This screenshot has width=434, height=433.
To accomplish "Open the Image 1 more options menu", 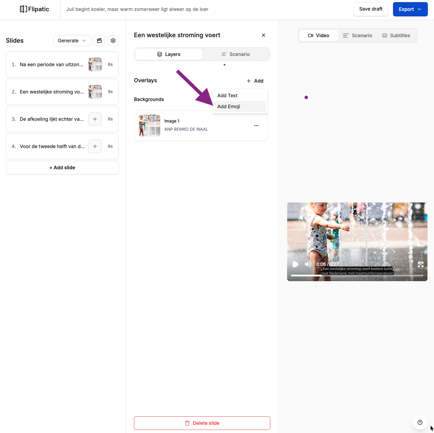I will click(x=256, y=126).
